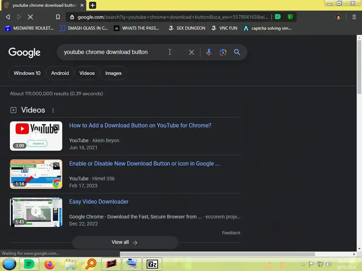
Task: Click the scroll down arrow
Action: (x=359, y=249)
